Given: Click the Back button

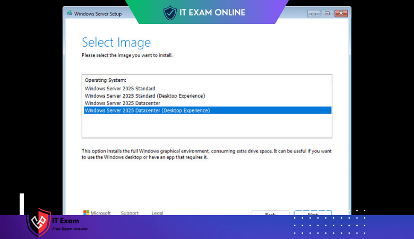Looking at the screenshot, I should [270, 213].
